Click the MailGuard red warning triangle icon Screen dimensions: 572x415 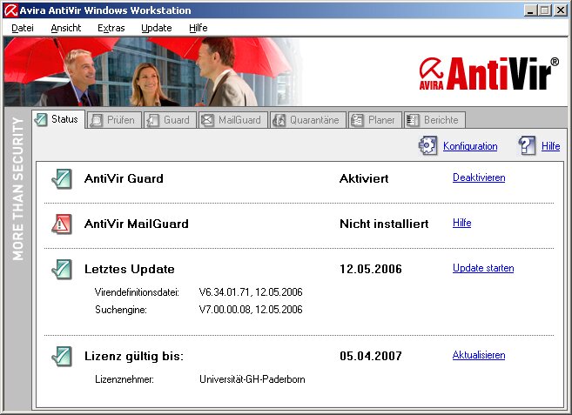(62, 224)
